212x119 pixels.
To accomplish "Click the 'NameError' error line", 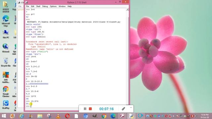I will pos(49,49).
